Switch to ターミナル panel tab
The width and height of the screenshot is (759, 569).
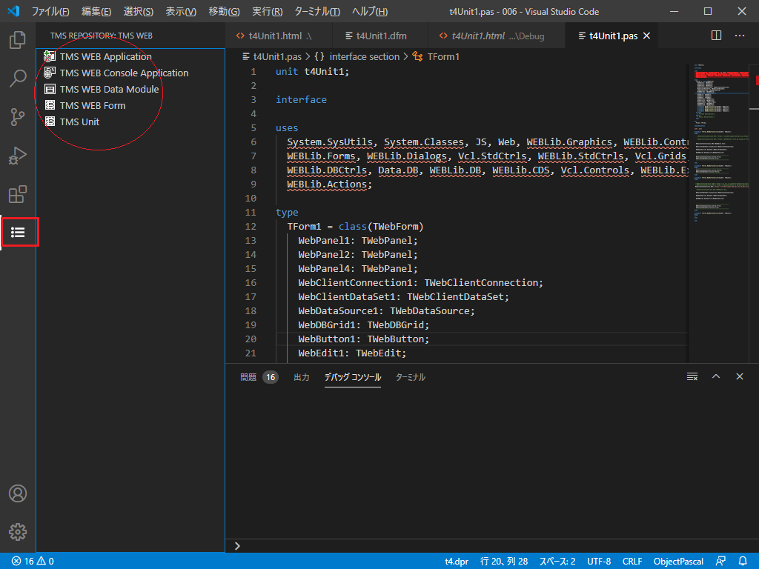pos(411,377)
